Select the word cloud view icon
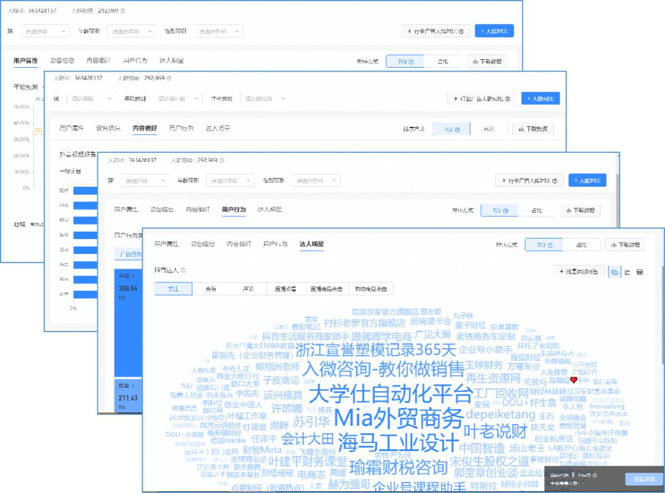 pyautogui.click(x=615, y=272)
